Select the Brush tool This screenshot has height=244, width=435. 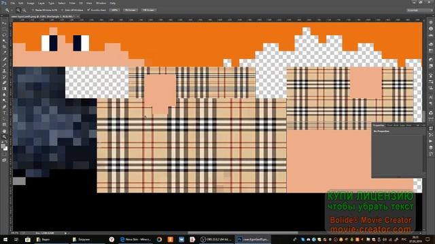(x=4, y=65)
